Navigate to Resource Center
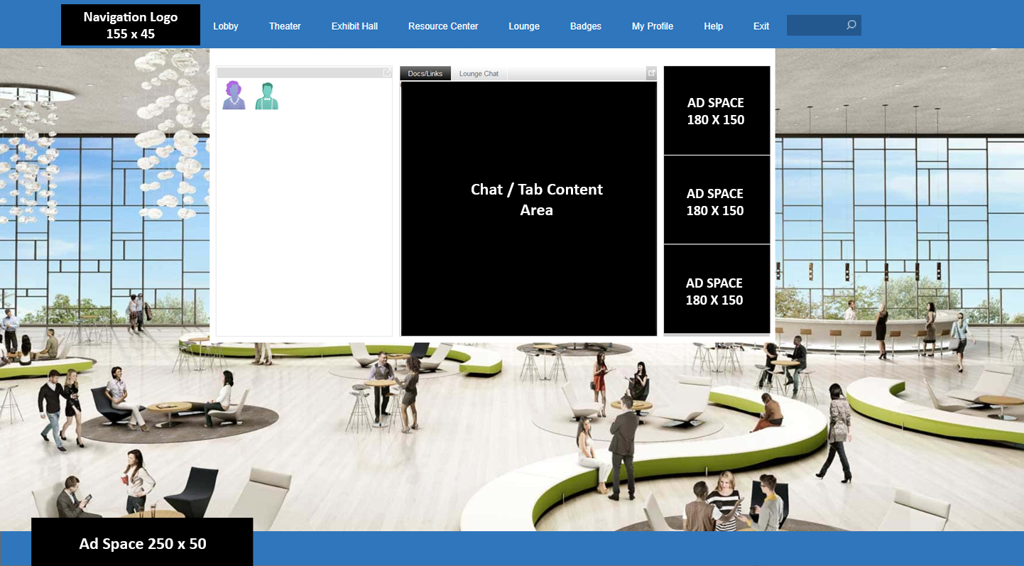This screenshot has height=566, width=1024. 443,26
